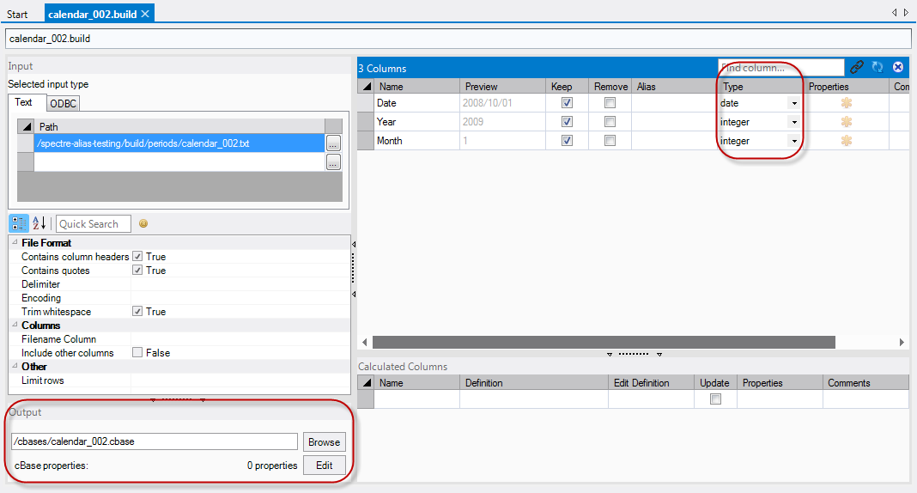Click left splitter collapse arrow upper
Viewport: 917px width, 493px height.
tap(354, 244)
